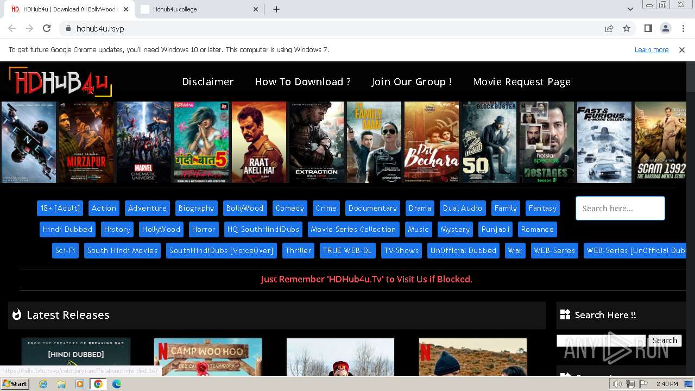Click the HDHub4u.Tv reminder text
The image size is (695, 391).
tap(367, 279)
